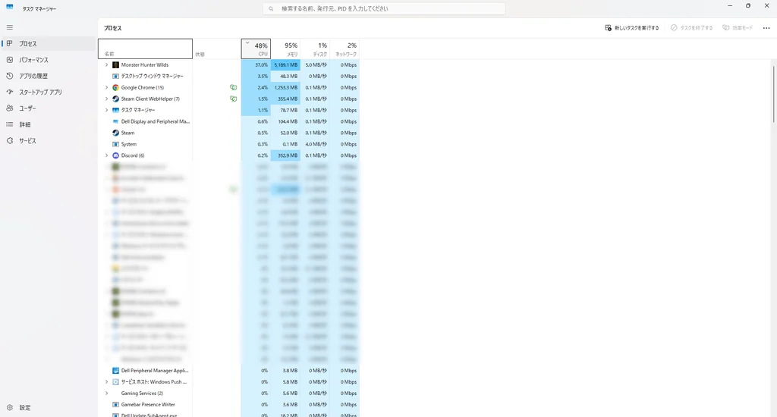Click the magnifier icon in search box

[x=271, y=9]
